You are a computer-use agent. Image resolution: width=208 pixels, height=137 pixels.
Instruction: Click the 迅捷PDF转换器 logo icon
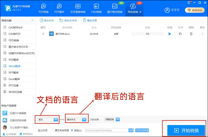pos(8,8)
